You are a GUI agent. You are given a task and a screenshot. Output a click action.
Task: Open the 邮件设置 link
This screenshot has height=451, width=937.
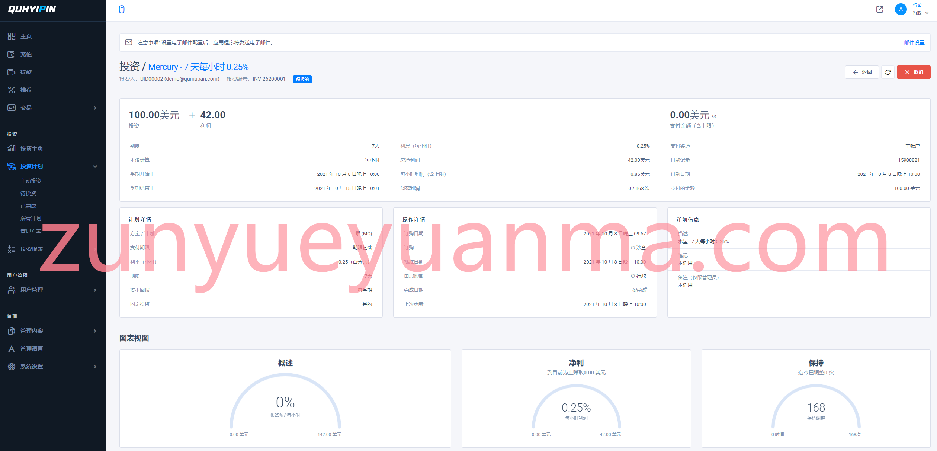(914, 42)
